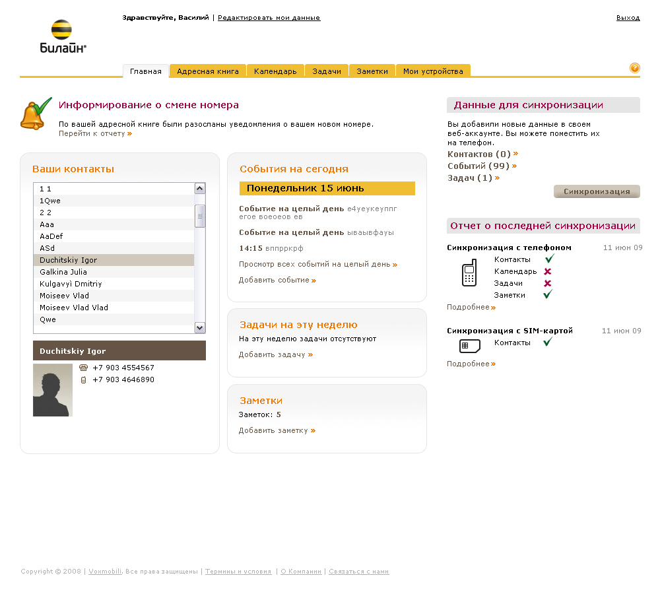Switch to the Главная tab
The image size is (660, 594).
[x=146, y=71]
